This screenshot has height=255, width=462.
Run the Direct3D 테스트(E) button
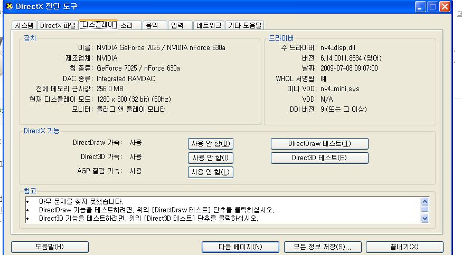pos(319,158)
